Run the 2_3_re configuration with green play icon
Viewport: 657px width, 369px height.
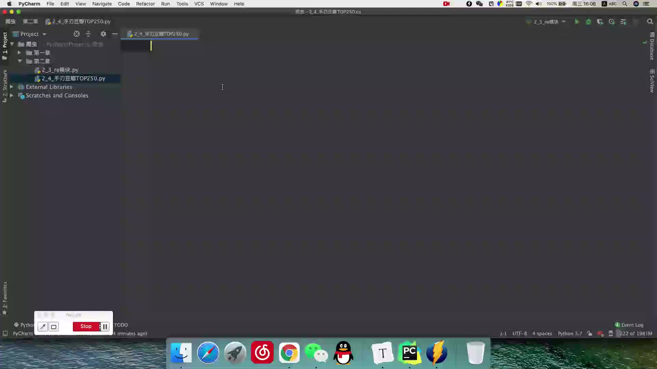click(577, 22)
